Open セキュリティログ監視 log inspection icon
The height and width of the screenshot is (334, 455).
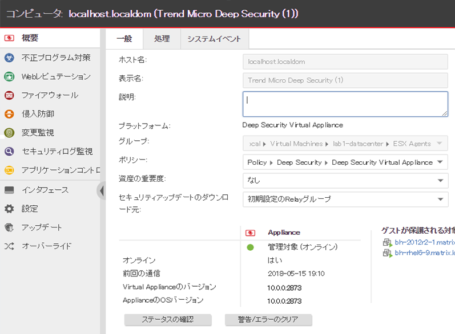9,152
